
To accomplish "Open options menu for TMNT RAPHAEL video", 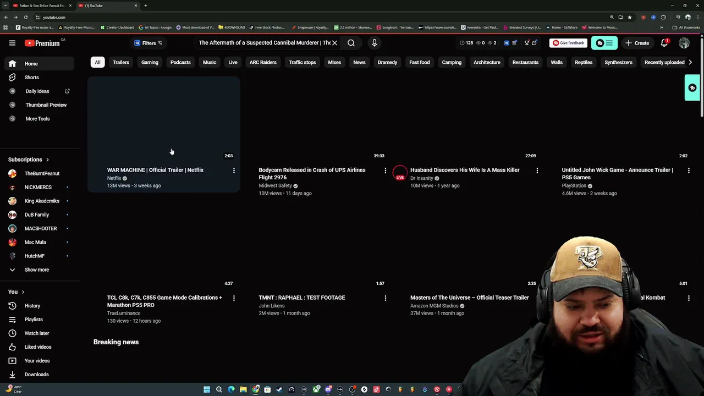I will (385, 298).
